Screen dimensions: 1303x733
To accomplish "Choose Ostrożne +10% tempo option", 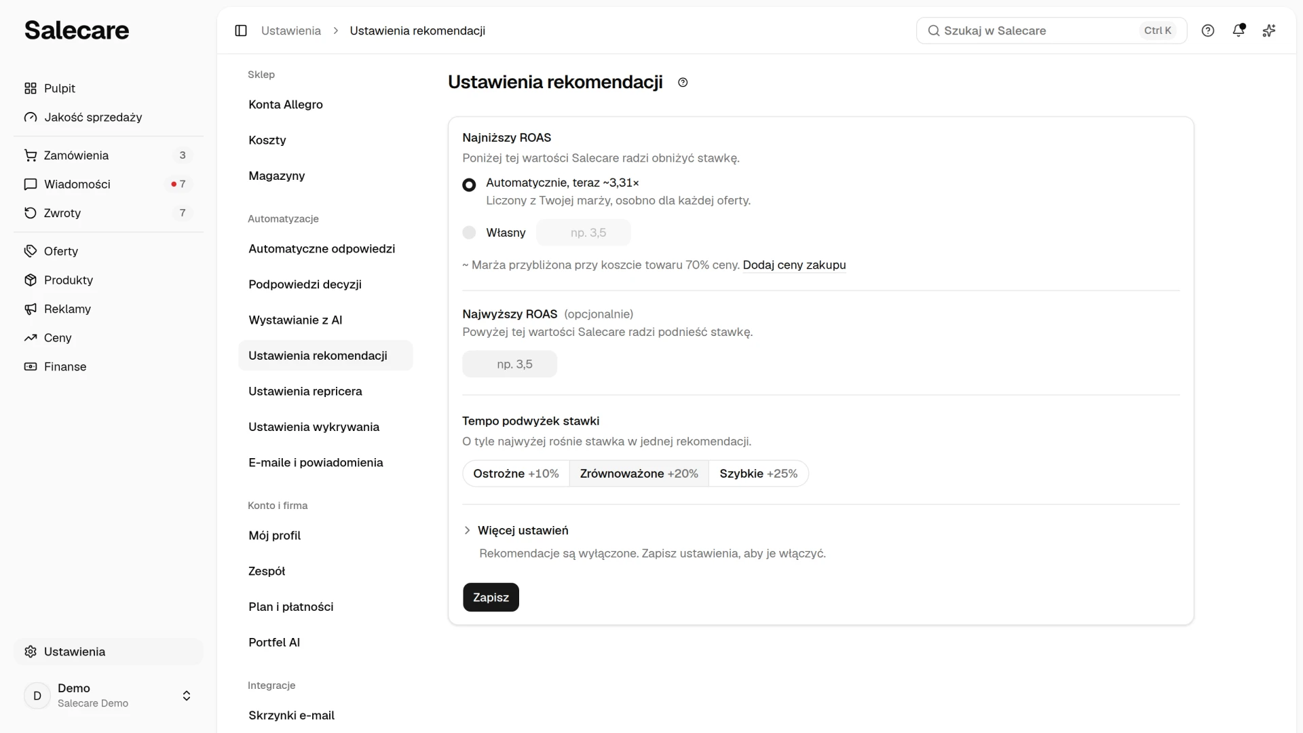I will (x=516, y=474).
